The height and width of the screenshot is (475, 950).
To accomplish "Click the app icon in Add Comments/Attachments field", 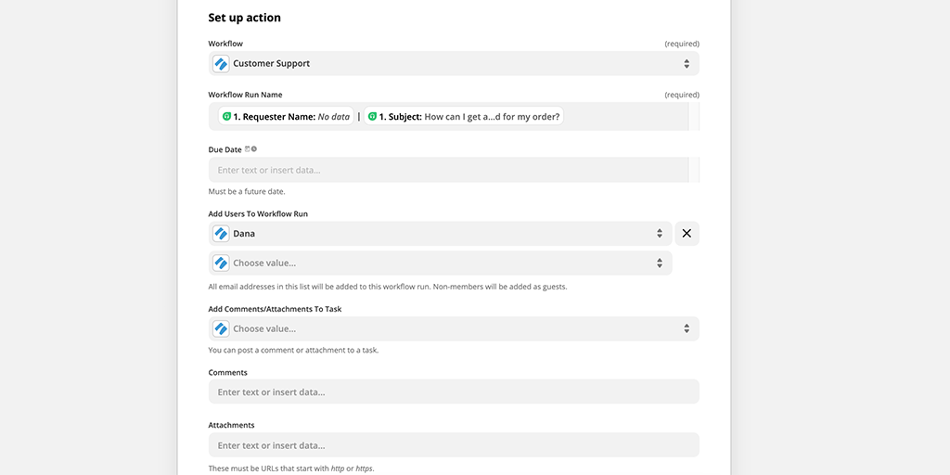I will point(221,328).
